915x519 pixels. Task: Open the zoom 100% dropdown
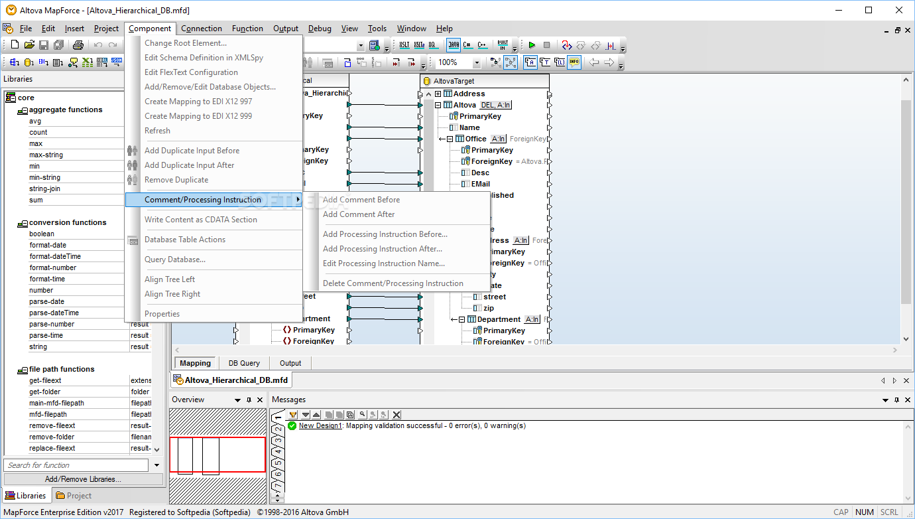[x=477, y=62]
